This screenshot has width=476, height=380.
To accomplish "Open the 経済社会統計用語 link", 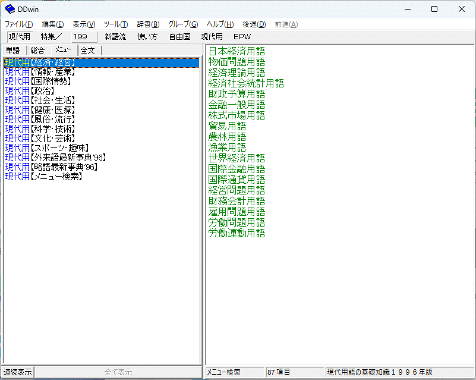I will tap(246, 83).
